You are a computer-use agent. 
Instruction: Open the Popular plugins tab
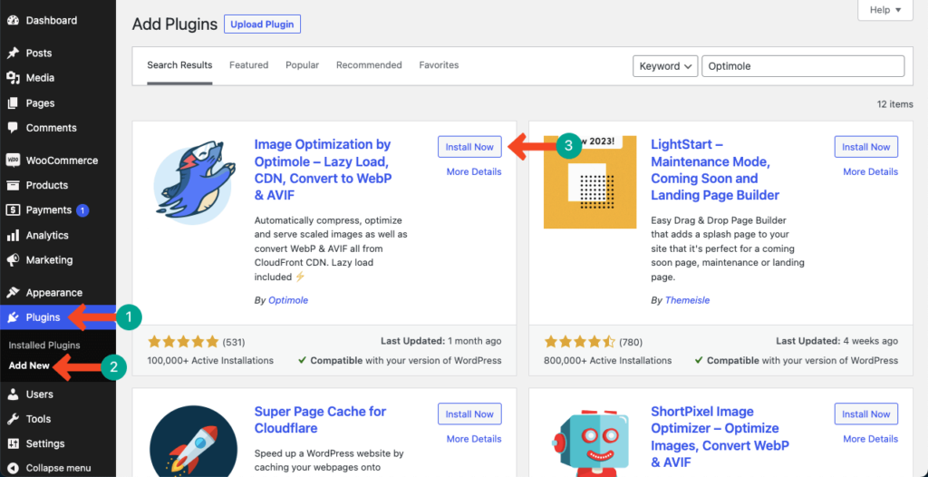click(302, 65)
